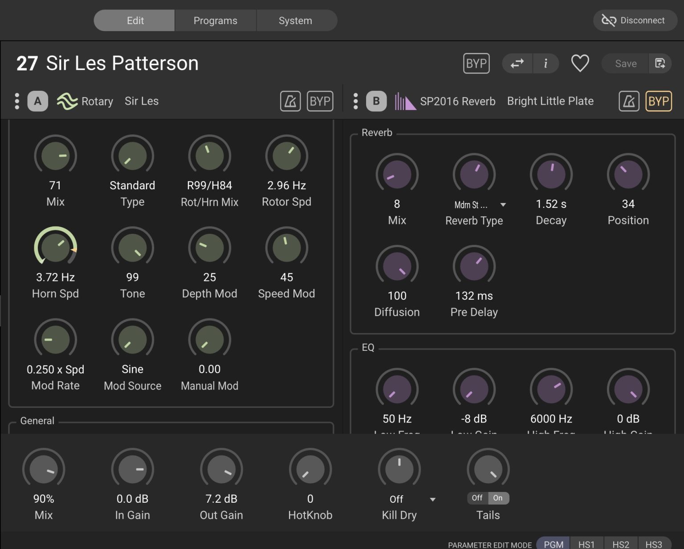
Task: Click the Out Gain knob
Action: click(221, 469)
